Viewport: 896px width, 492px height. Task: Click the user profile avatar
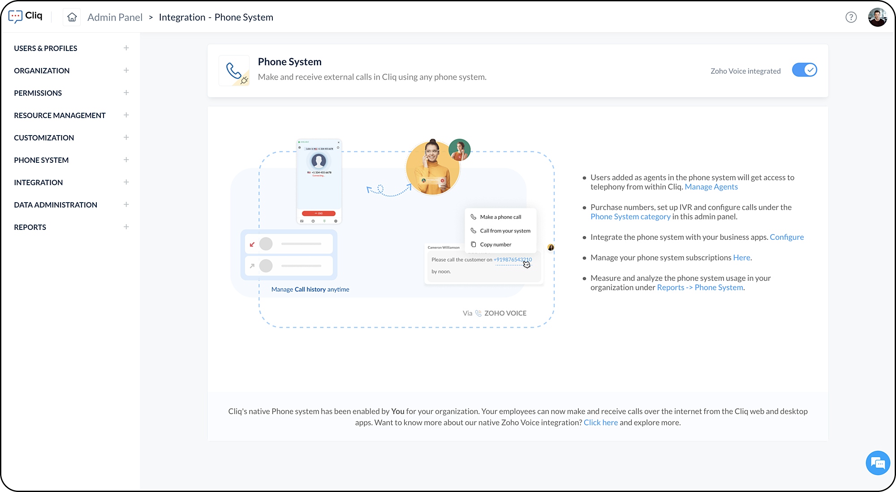click(x=877, y=17)
